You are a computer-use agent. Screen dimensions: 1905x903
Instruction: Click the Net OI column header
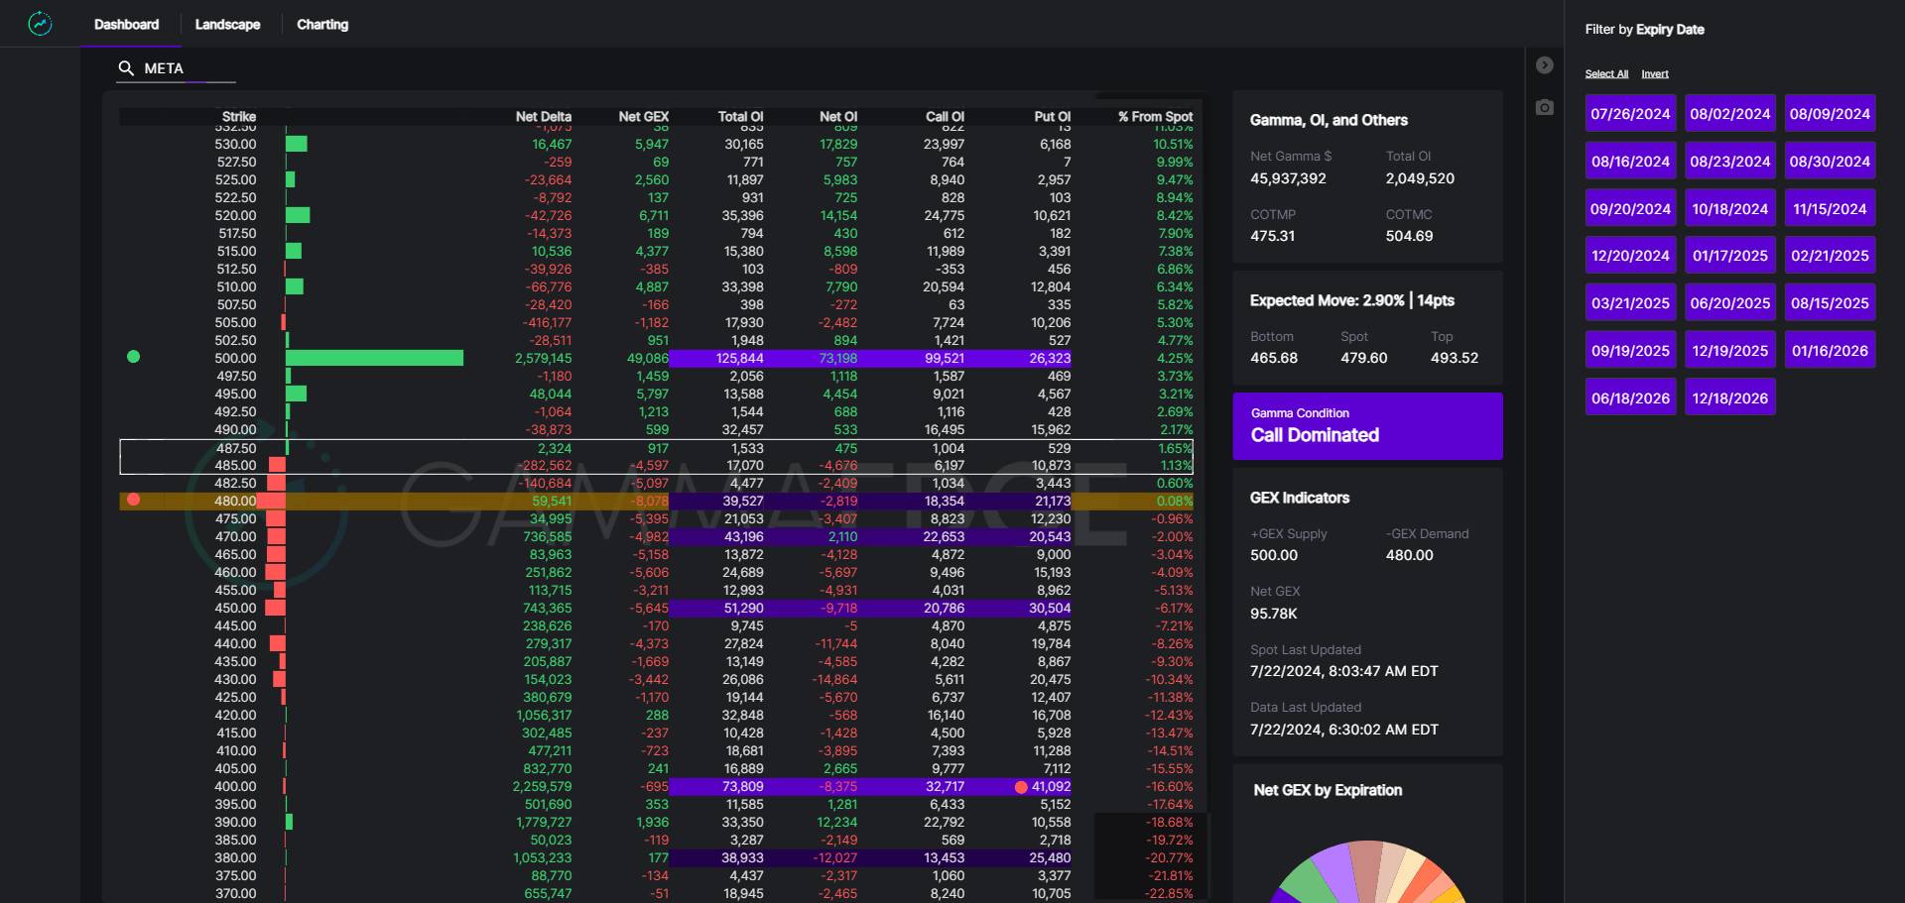tap(838, 116)
